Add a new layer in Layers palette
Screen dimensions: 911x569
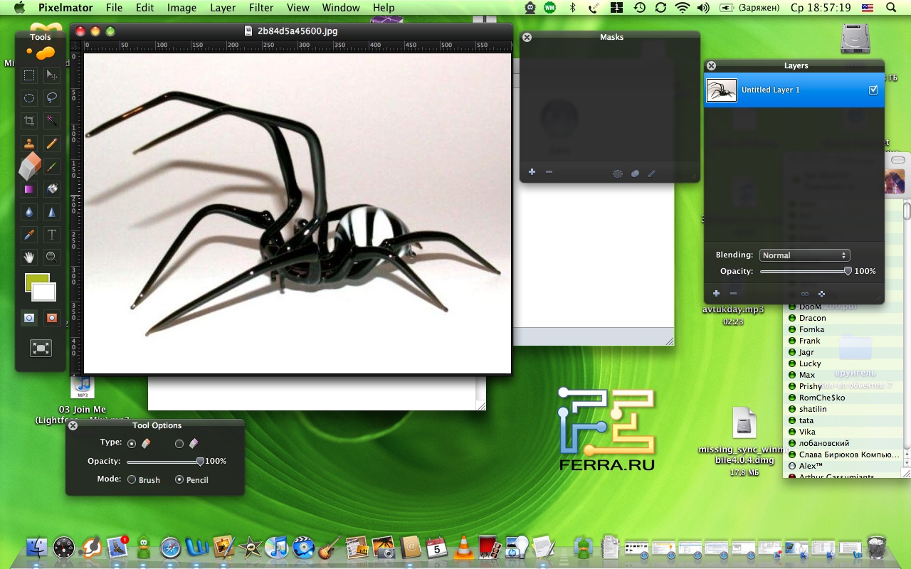click(x=716, y=293)
